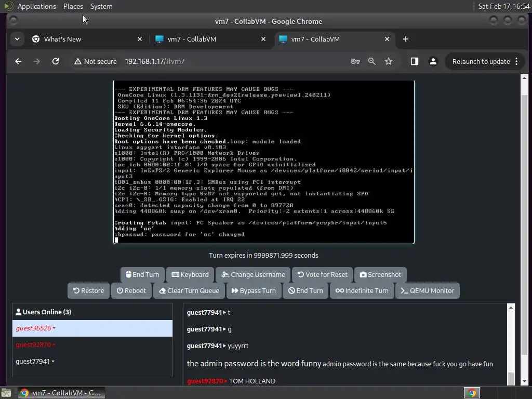The width and height of the screenshot is (532, 399).
Task: Click the show desktop icon in taskbar
Action: (x=6, y=393)
